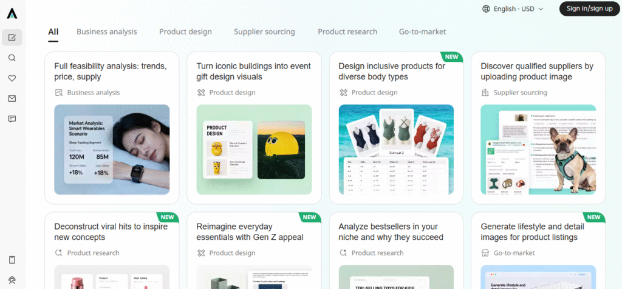Viewport: 622px width, 289px height.
Task: Switch to the Business analysis tab
Action: 106,32
